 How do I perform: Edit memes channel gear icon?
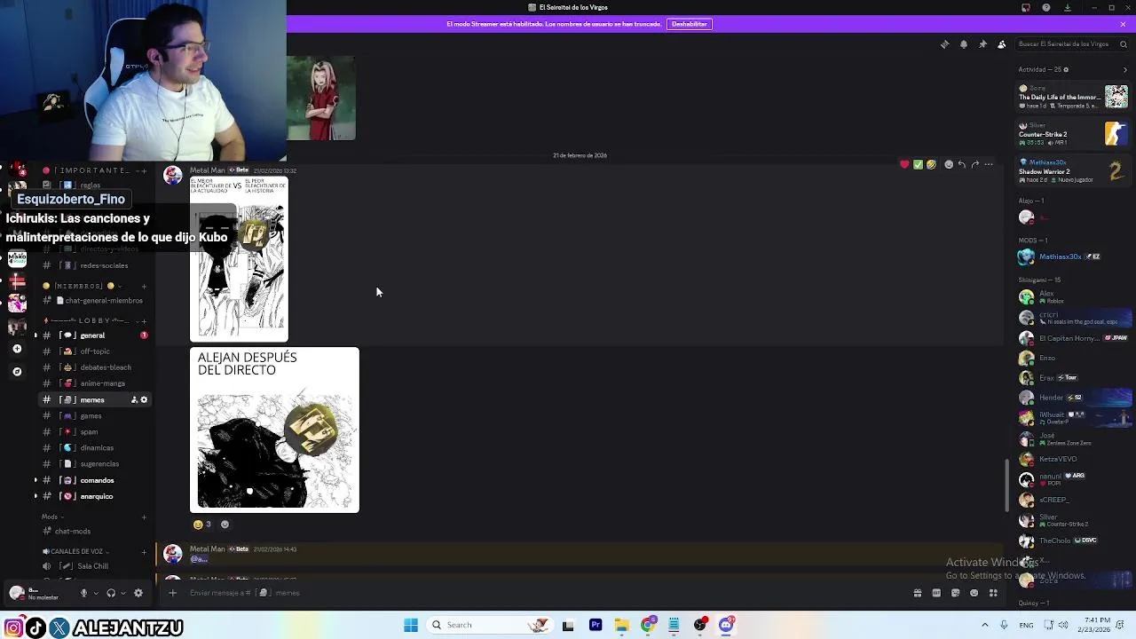tap(145, 400)
